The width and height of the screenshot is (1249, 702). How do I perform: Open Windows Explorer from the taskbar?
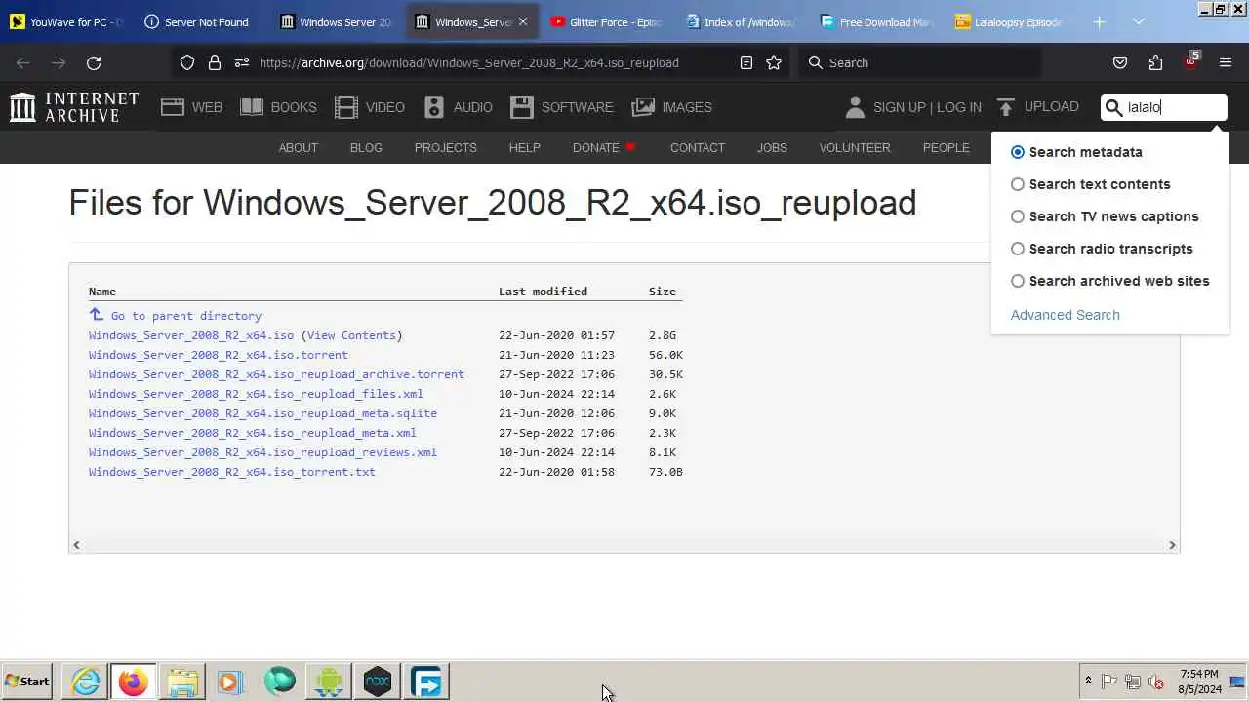(x=182, y=682)
